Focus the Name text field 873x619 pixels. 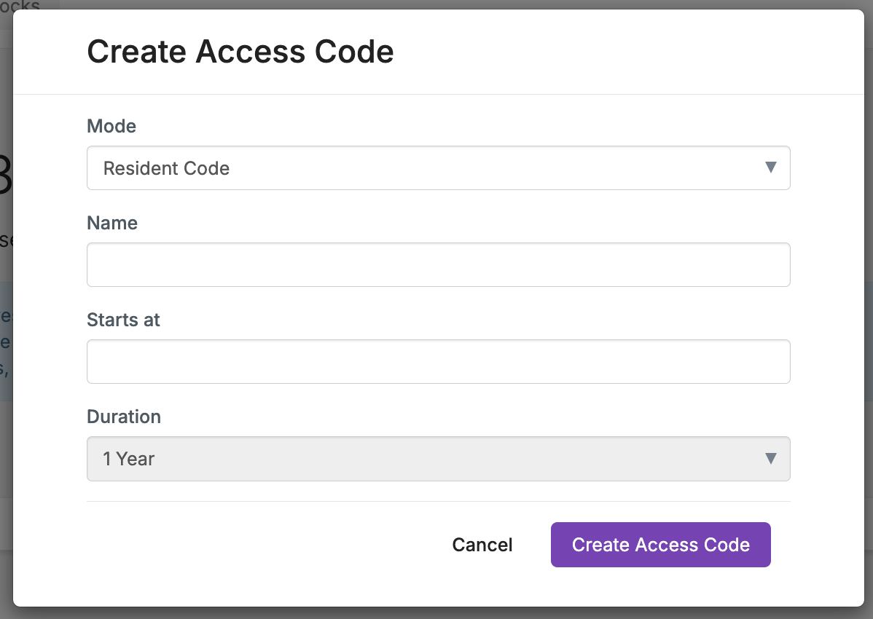pyautogui.click(x=437, y=264)
